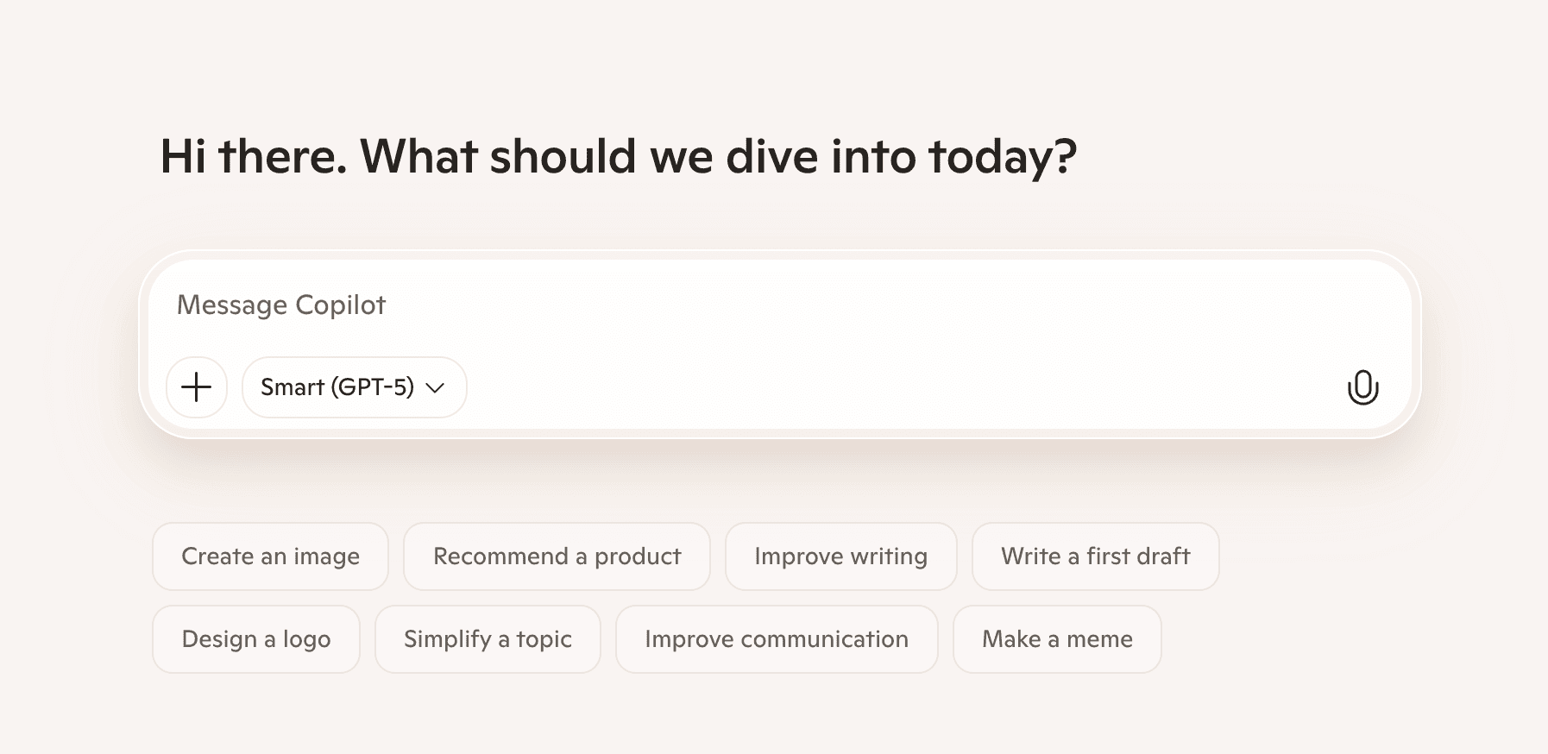Click the "Smart" label in the model picker
The image size is (1548, 754).
(292, 387)
